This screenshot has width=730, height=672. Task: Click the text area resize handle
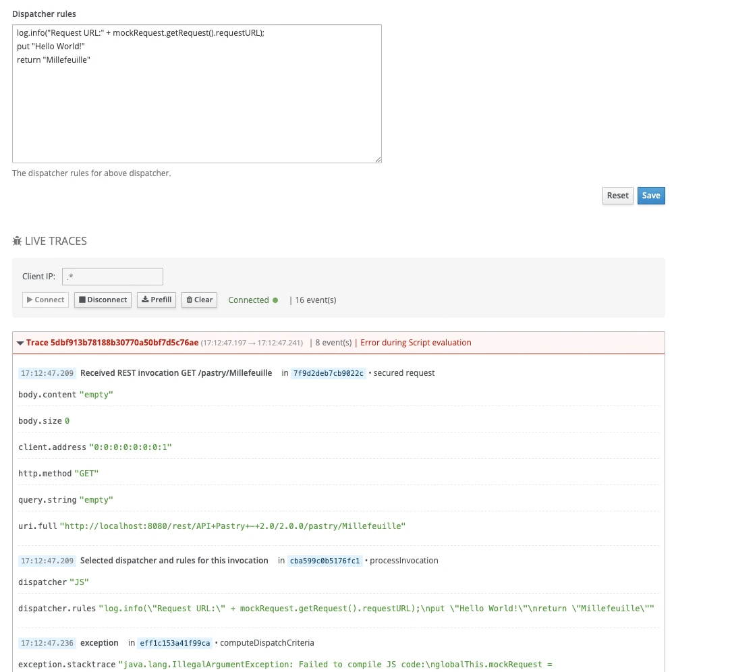(378, 159)
